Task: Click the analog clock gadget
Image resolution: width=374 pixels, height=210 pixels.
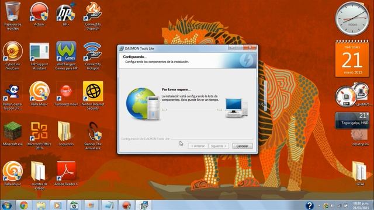Action: click(x=352, y=19)
